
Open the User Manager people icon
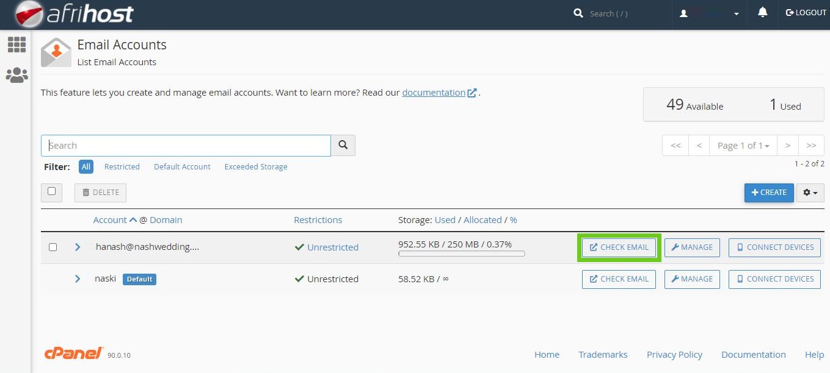(16, 75)
